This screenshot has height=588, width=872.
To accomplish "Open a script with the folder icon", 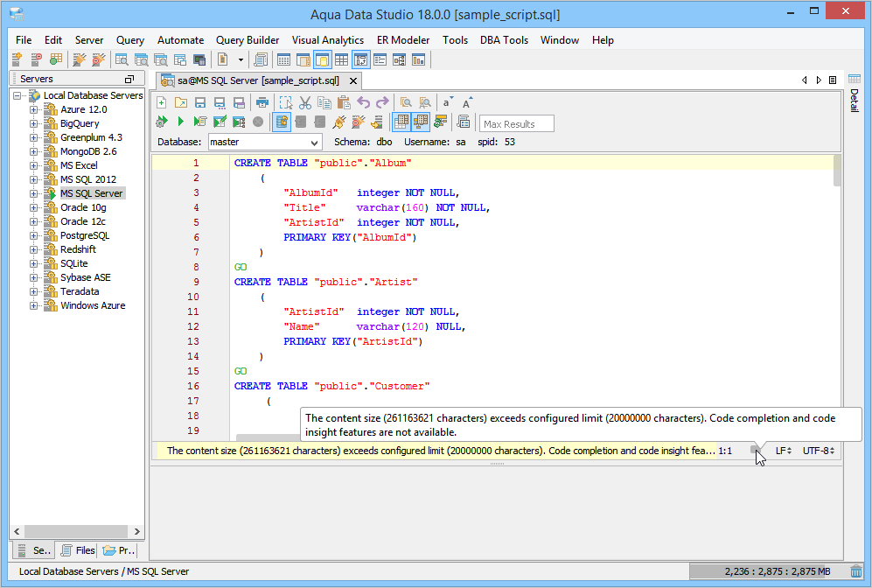I will click(x=181, y=103).
